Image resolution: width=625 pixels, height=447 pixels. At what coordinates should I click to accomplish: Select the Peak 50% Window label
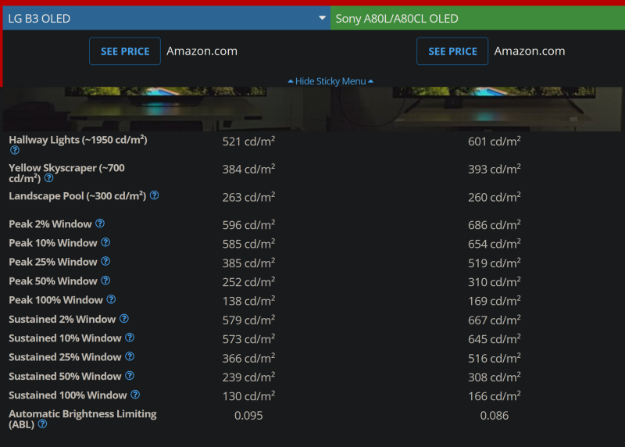coord(53,281)
